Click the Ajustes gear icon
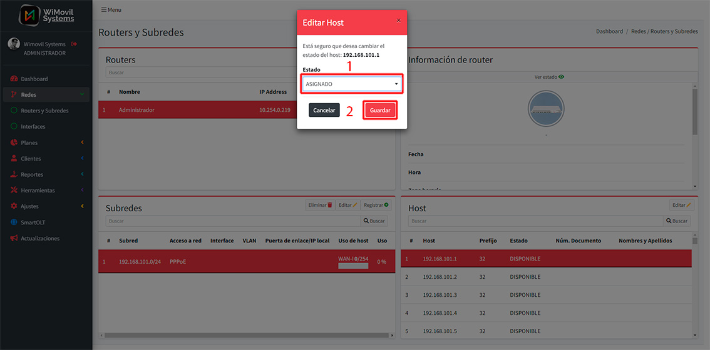 [x=14, y=206]
